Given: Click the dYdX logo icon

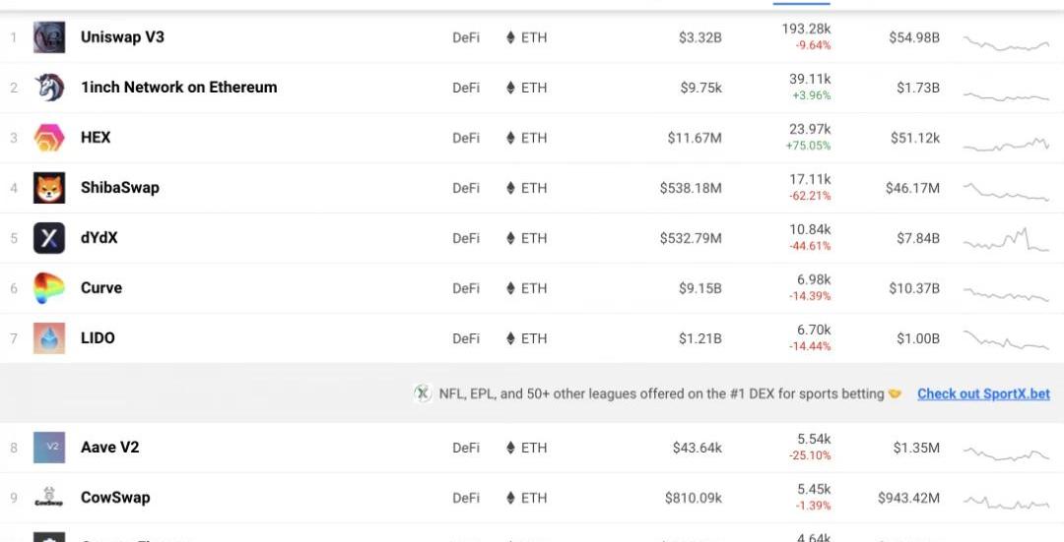Looking at the screenshot, I should click(49, 238).
